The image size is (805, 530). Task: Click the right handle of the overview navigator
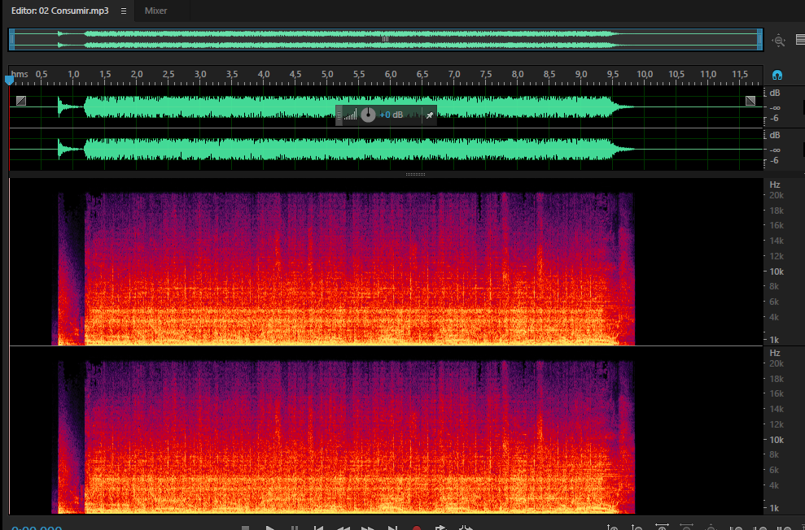pos(759,40)
